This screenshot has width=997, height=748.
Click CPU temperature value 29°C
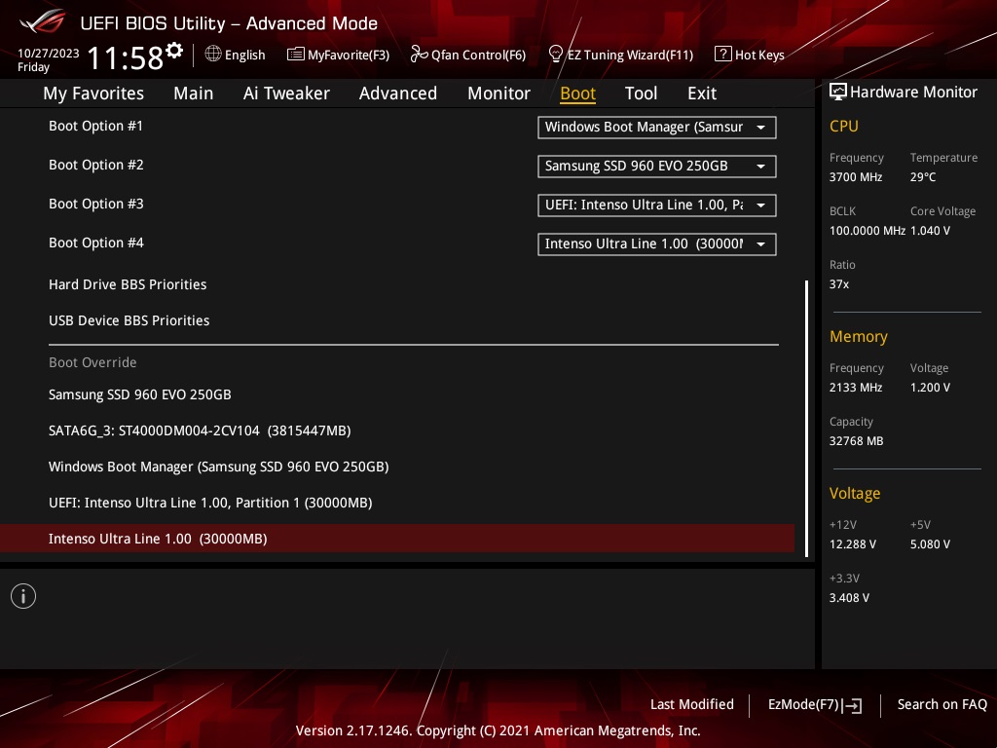[x=923, y=177]
